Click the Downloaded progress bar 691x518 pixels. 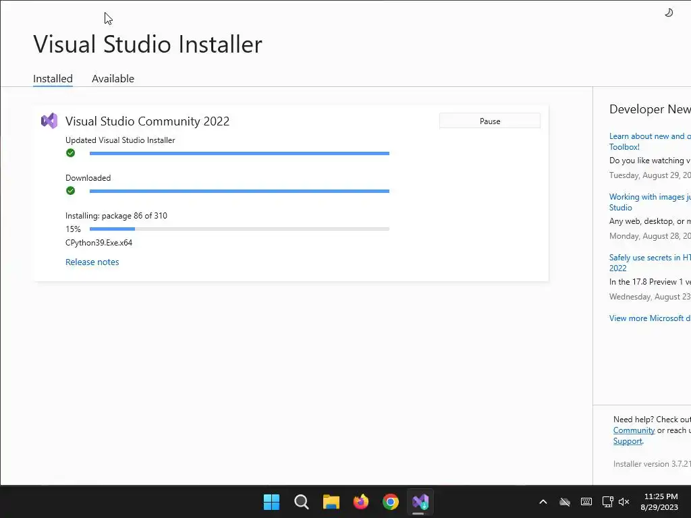tap(240, 191)
